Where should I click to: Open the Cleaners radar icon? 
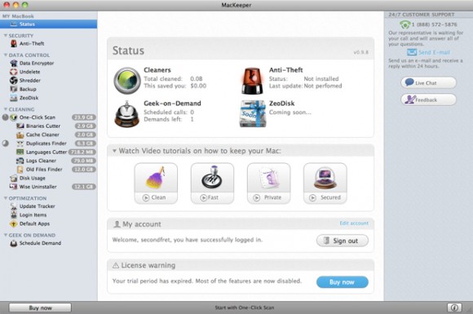click(x=127, y=81)
